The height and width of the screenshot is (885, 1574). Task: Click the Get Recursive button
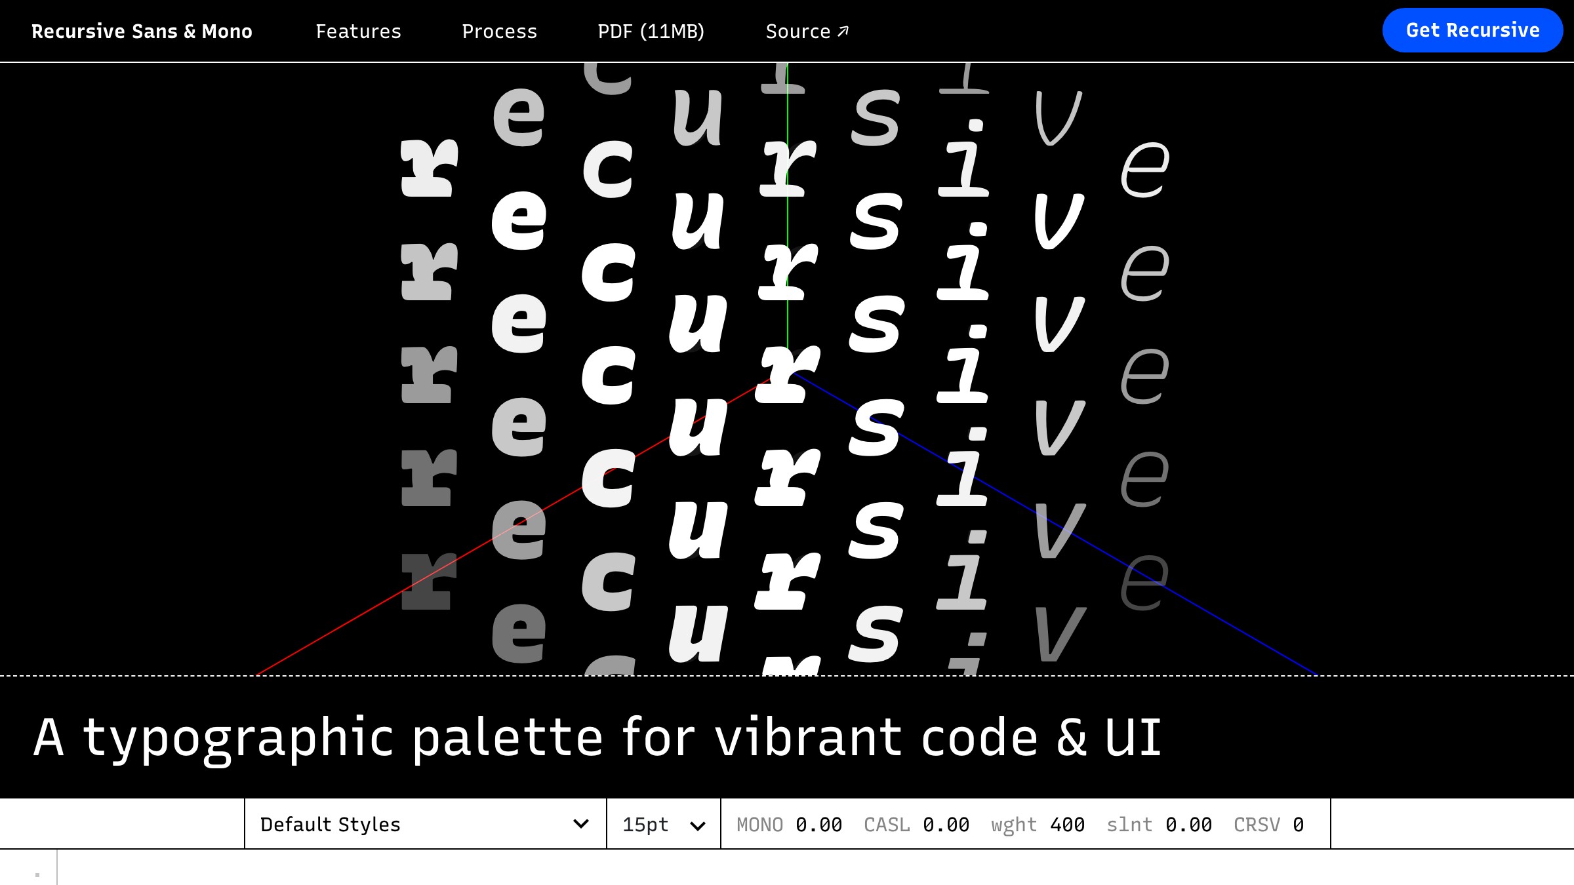[1472, 30]
